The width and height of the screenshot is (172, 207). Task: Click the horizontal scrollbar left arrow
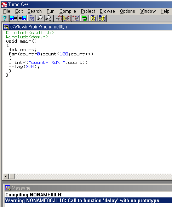click(6, 176)
